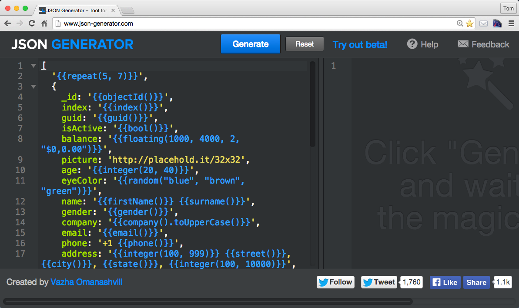
Task: Click the mail icon in the browser toolbar
Action: [483, 23]
